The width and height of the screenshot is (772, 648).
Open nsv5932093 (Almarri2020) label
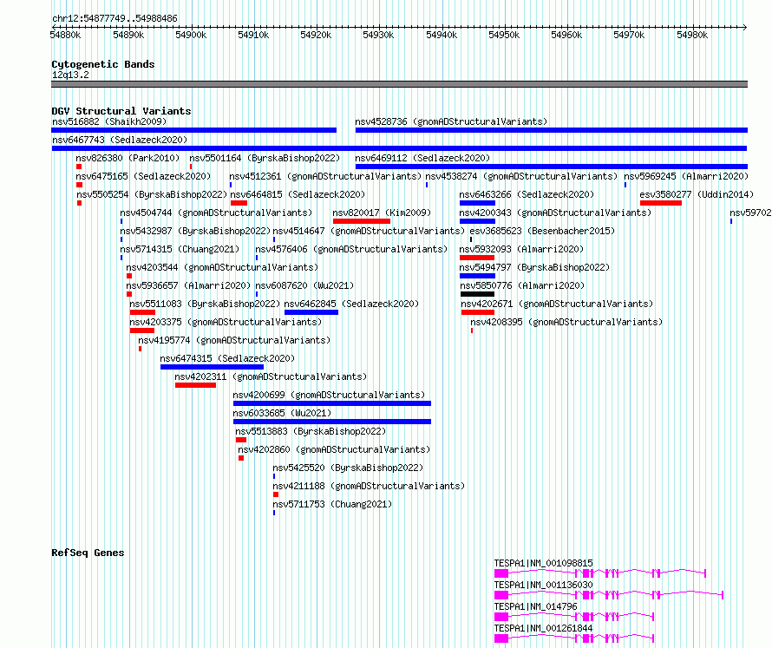click(521, 249)
